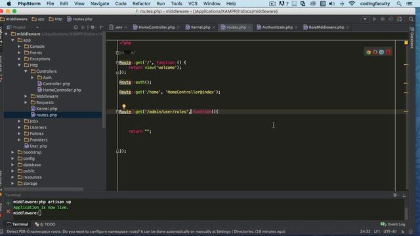Toggle the folded comment block at top
Image resolution: width=420 pixels, height=236 pixels.
click(117, 52)
